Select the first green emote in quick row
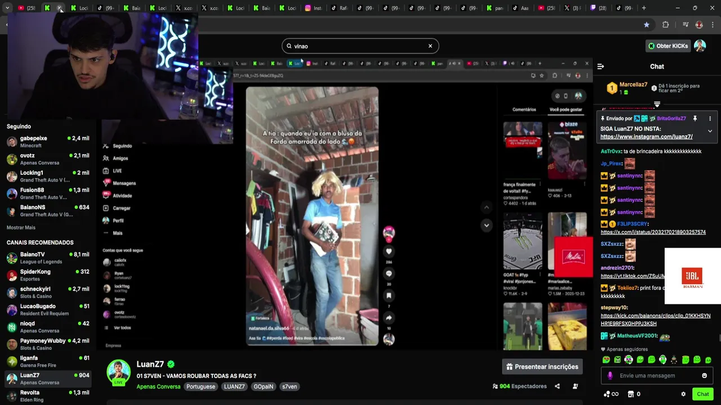 point(606,360)
